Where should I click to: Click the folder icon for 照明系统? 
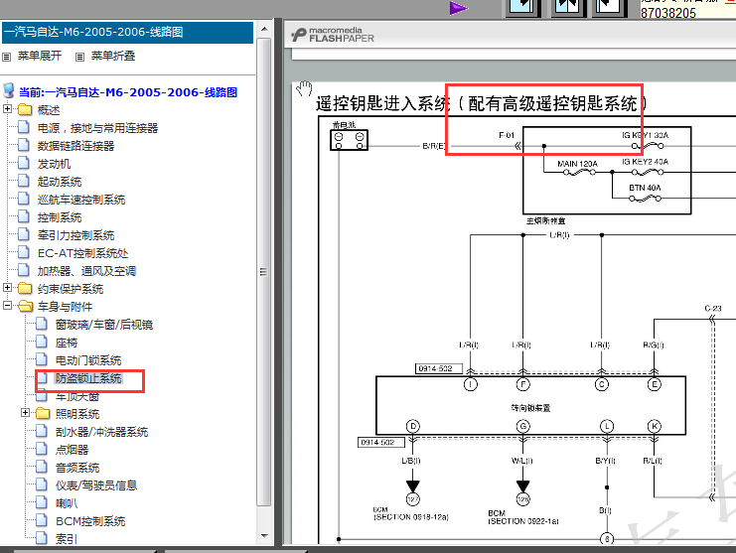(x=43, y=413)
